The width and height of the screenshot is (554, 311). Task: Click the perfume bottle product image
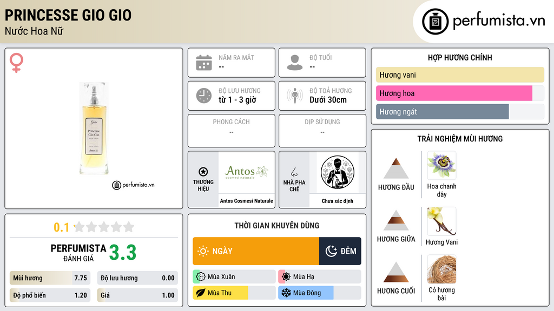click(x=94, y=129)
